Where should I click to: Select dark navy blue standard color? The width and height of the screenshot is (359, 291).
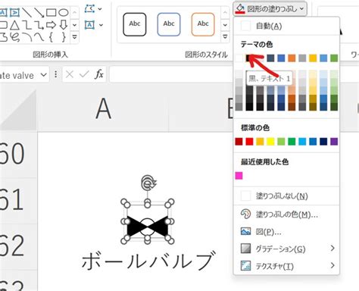(323, 142)
